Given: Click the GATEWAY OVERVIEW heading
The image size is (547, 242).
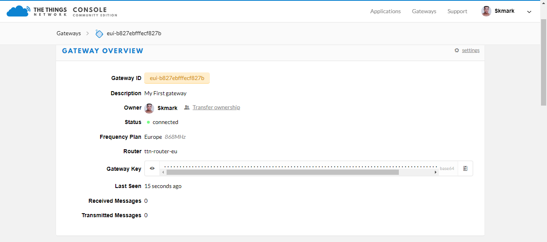Looking at the screenshot, I should pyautogui.click(x=103, y=51).
